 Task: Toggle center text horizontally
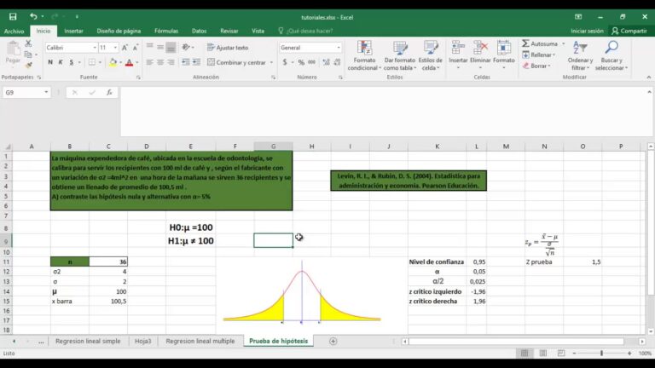point(160,62)
